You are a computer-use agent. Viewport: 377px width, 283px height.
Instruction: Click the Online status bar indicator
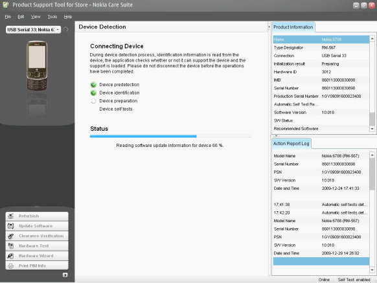point(324,280)
